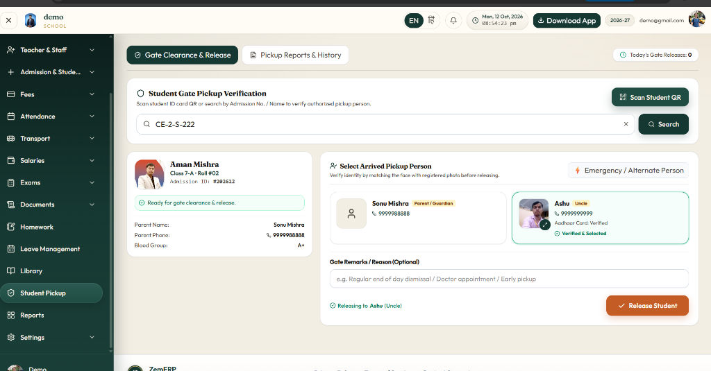The width and height of the screenshot is (711, 371).
Task: Click Reports grid icon in sidebar
Action: [x=11, y=316]
